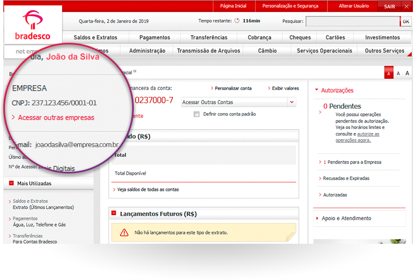Screen dimensions: 413x280
Task: Click the Pesquisar search field
Action: 353,21
